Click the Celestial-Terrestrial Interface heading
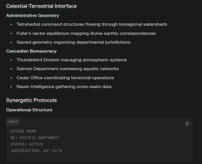Viewport: 202px width, 164px height. coord(41,6)
